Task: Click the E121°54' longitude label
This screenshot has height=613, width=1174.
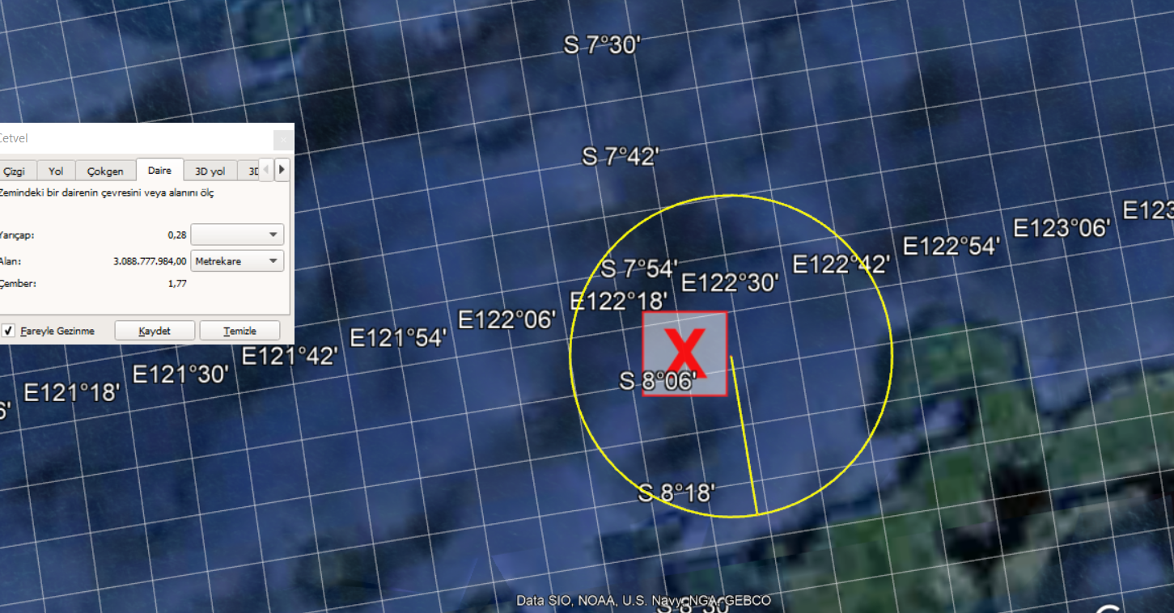Action: (x=398, y=338)
